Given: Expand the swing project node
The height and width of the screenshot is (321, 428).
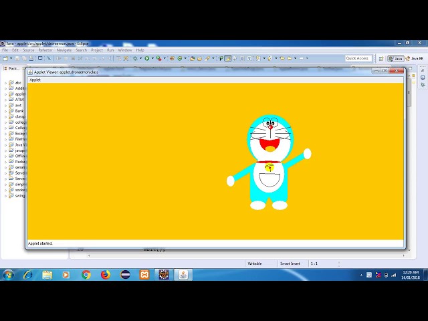Looking at the screenshot, I should [x=6, y=196].
